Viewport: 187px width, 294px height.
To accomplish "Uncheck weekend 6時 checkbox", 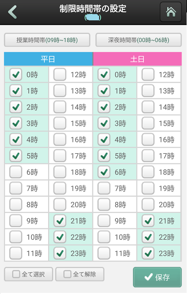I will point(104,172).
